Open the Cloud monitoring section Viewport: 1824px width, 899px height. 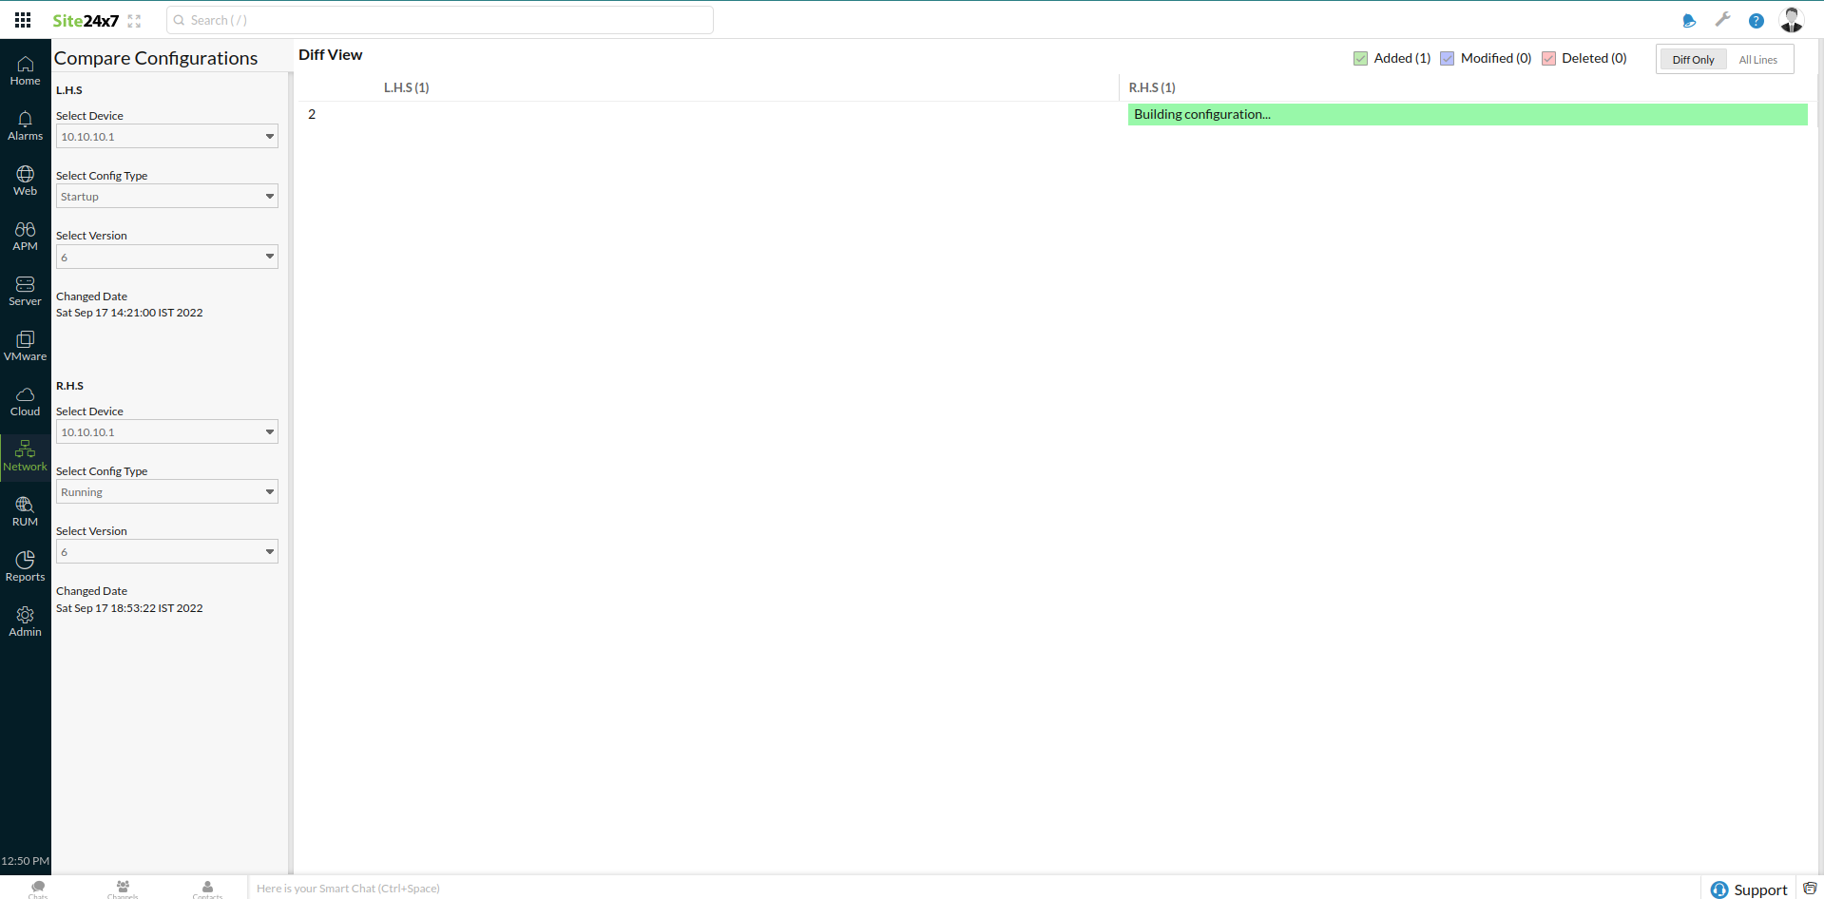(x=25, y=399)
